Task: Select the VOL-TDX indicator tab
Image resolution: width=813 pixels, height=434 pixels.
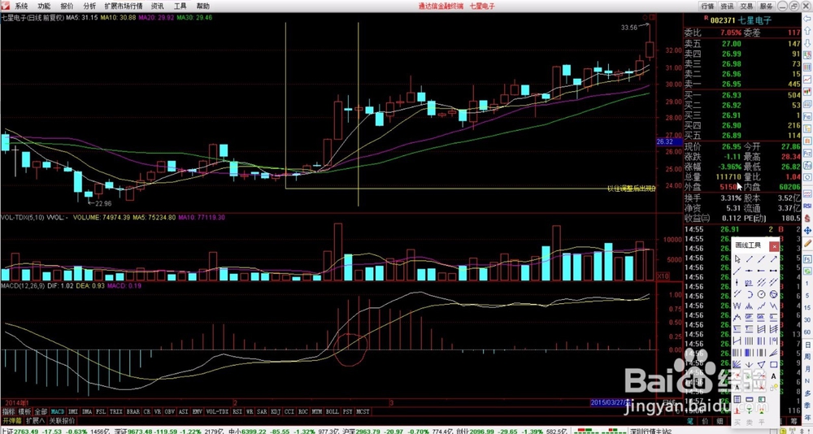Action: 217,411
